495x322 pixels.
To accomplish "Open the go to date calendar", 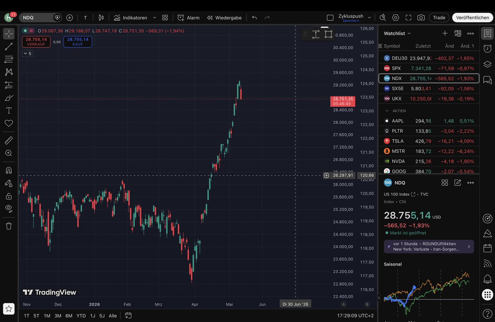I will [x=128, y=315].
